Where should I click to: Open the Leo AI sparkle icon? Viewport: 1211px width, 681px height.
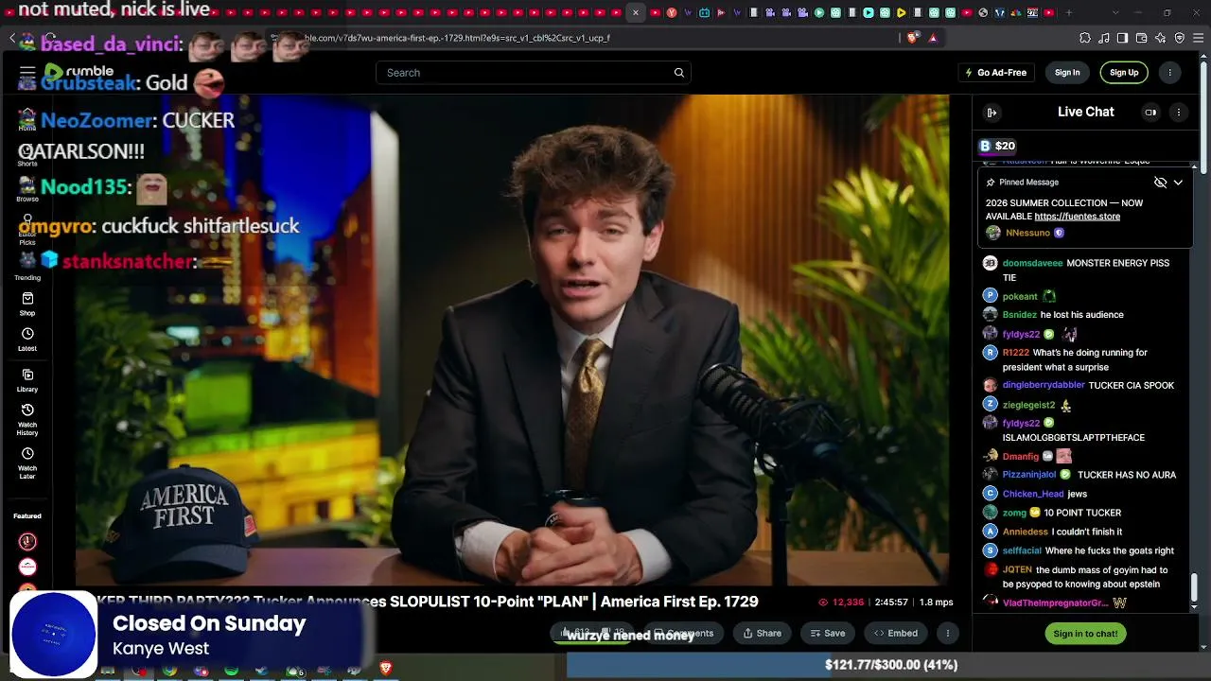(x=1160, y=38)
